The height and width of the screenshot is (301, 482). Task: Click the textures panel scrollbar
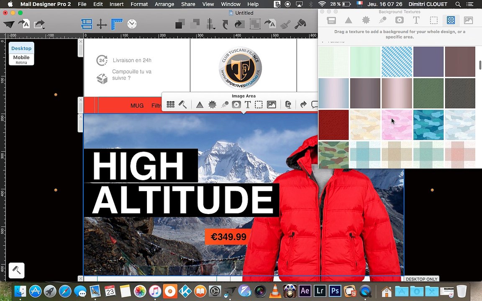click(x=480, y=65)
